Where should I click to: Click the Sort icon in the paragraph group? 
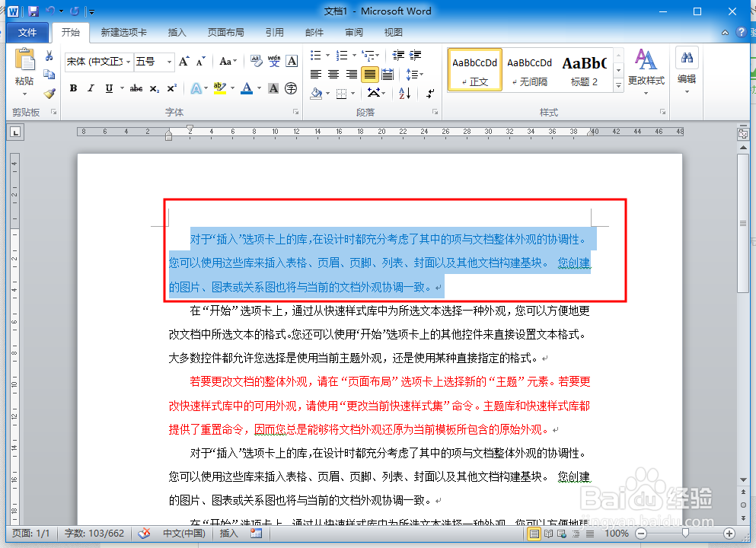[404, 94]
